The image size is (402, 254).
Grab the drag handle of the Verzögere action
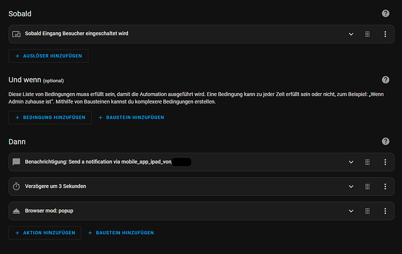click(368, 186)
